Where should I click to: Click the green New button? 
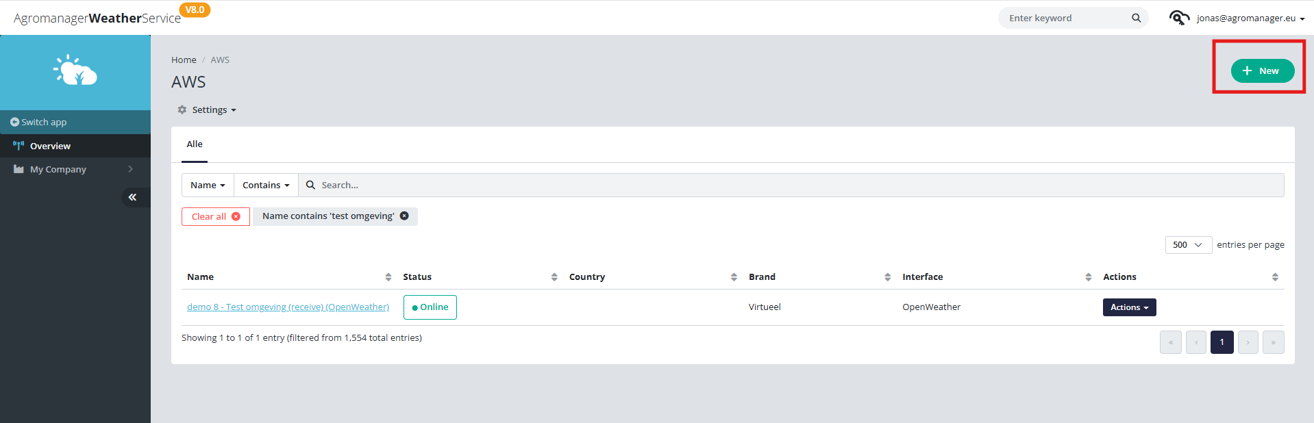[x=1262, y=70]
